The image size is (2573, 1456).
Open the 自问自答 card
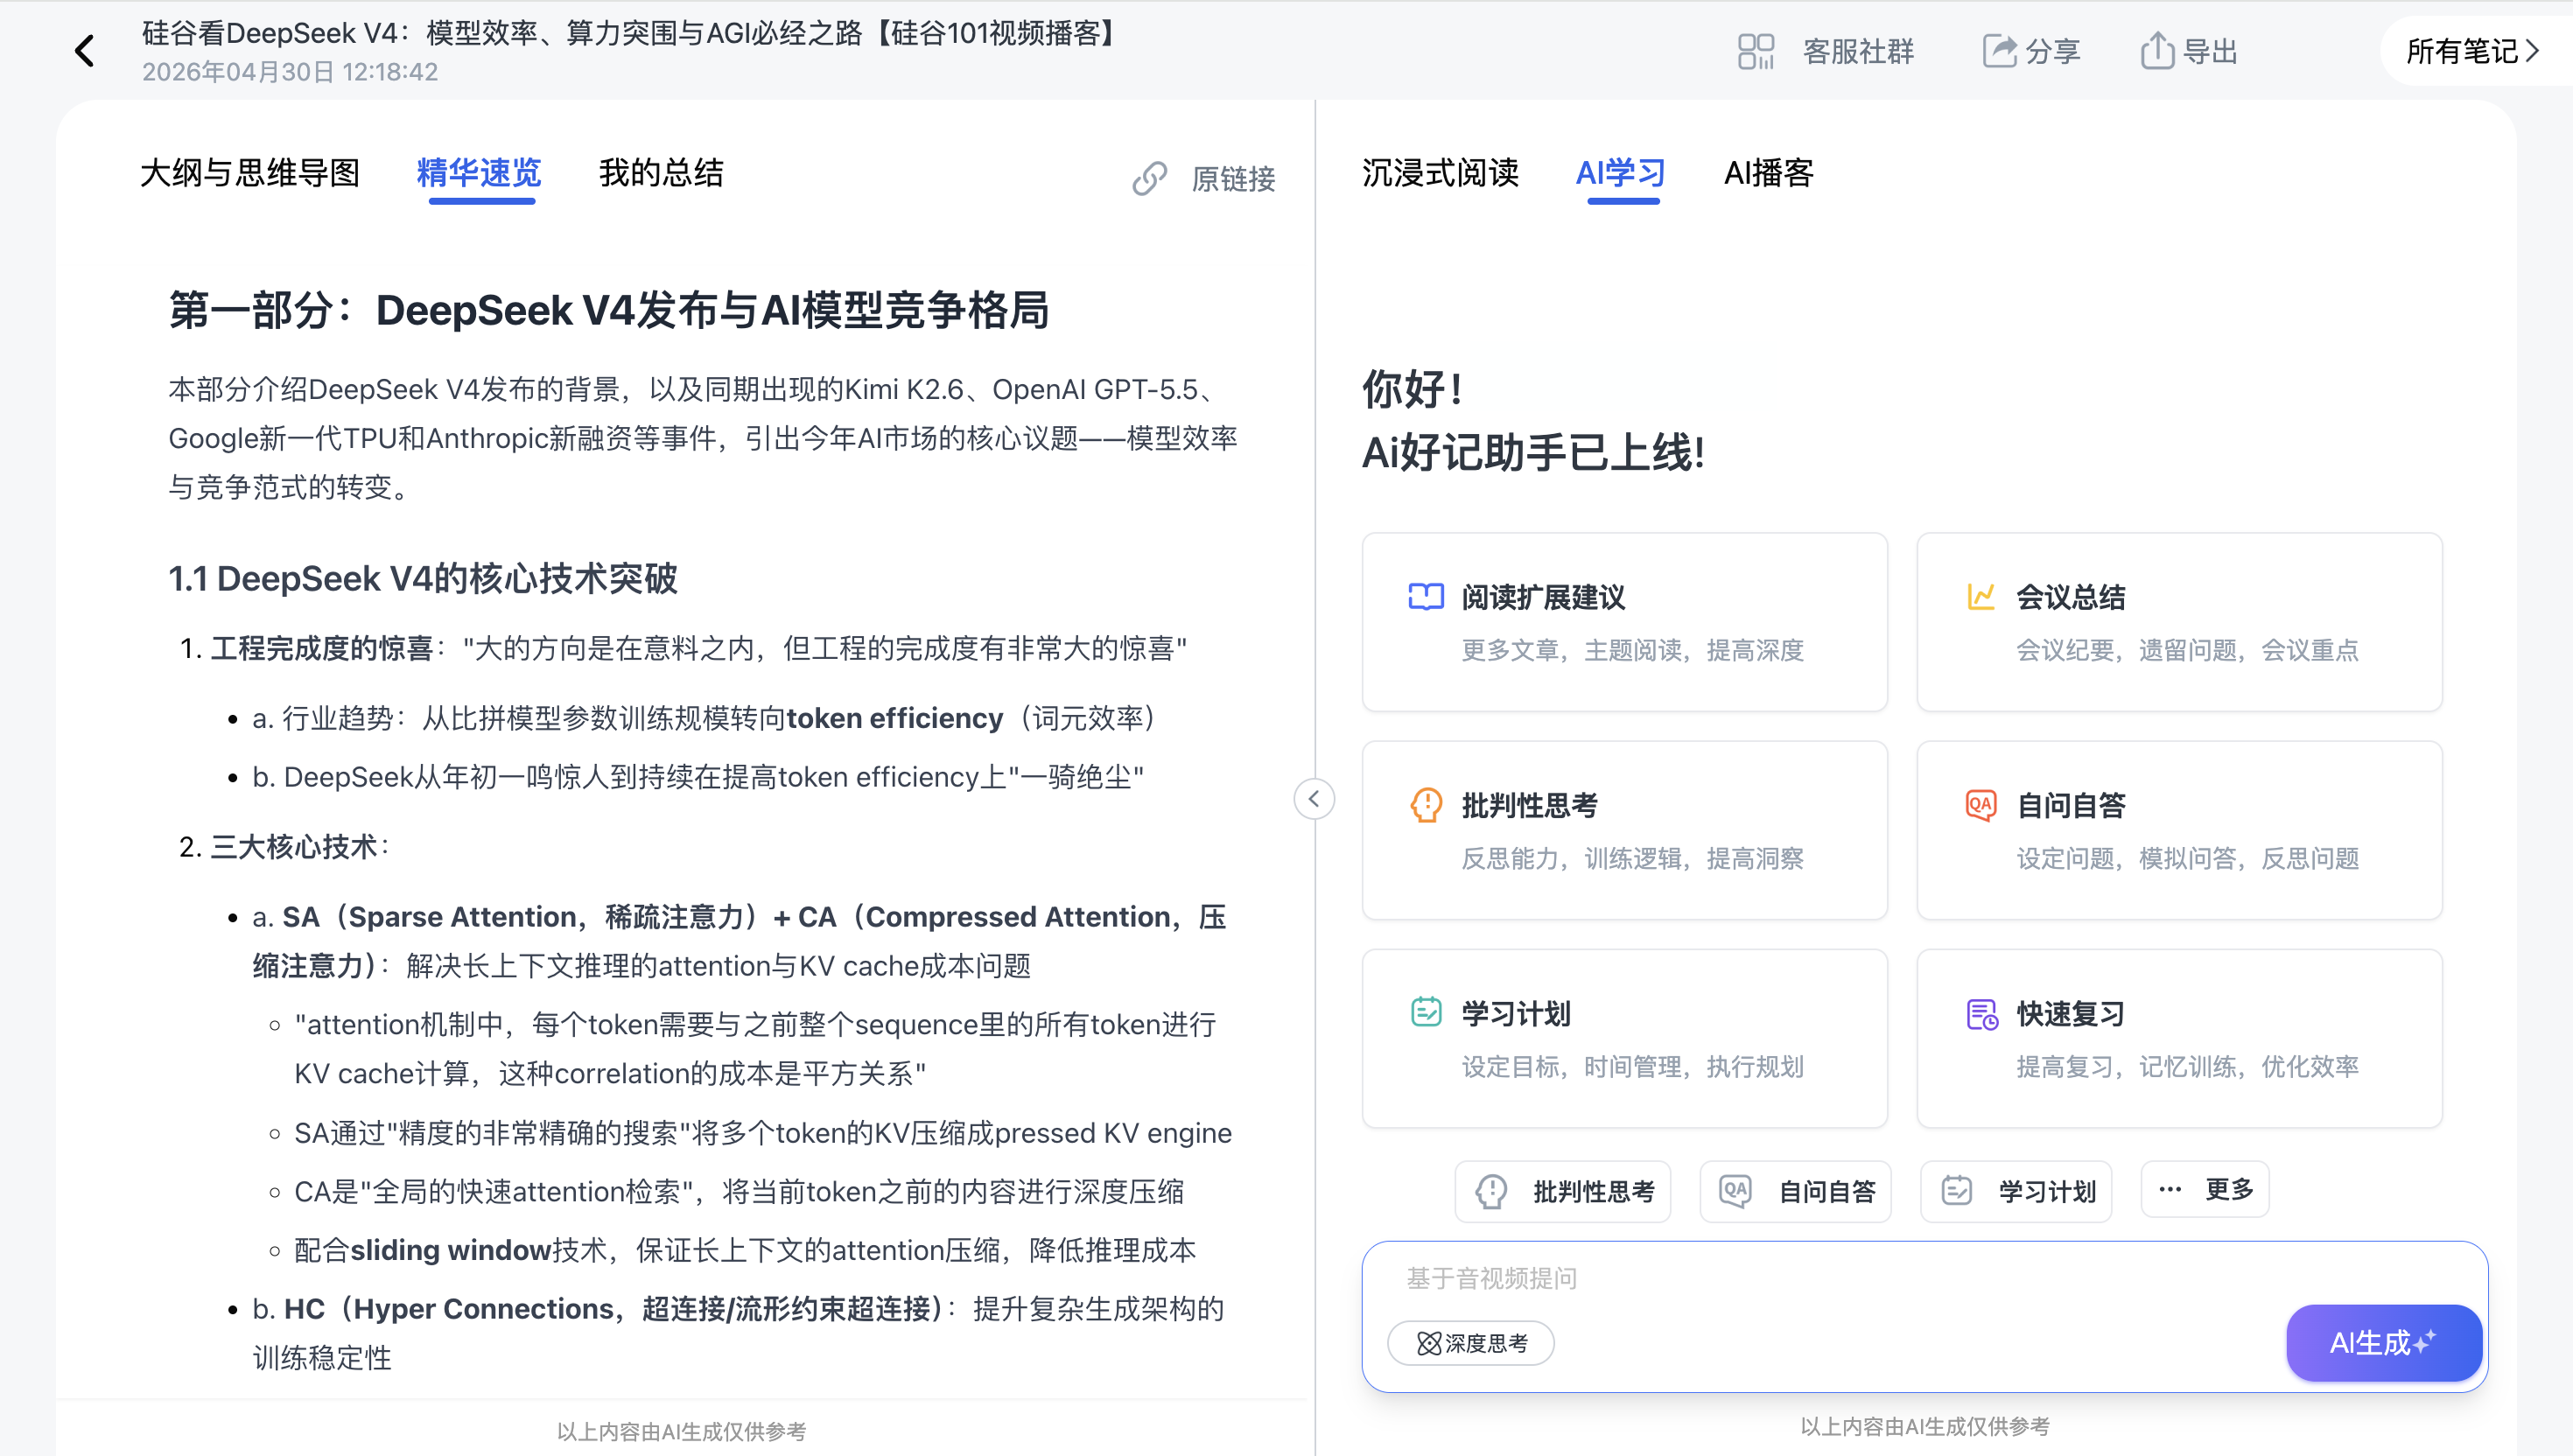point(2180,830)
